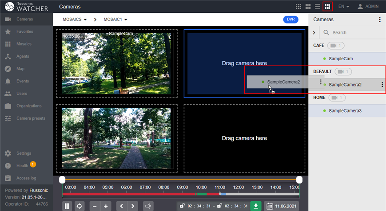Switch to the list view icon

click(318, 7)
